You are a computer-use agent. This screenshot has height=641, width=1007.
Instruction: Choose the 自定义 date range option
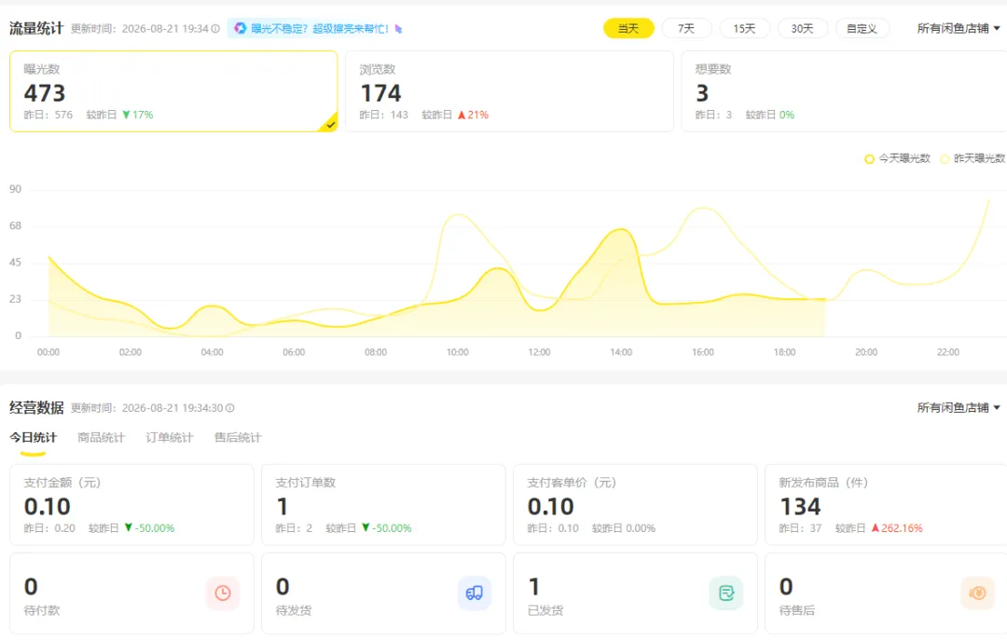click(862, 28)
